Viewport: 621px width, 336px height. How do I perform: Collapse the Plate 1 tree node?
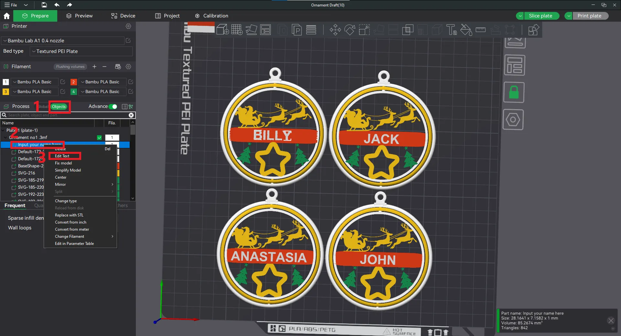pos(3,131)
